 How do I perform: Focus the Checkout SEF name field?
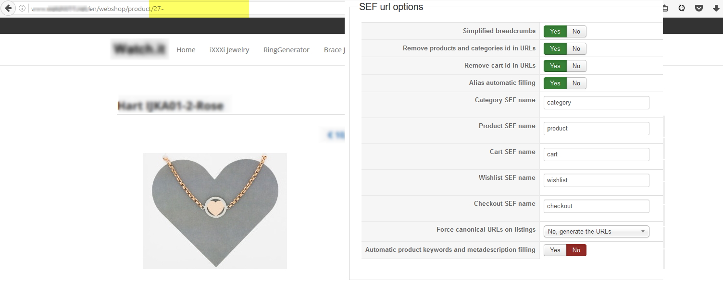(x=596, y=206)
